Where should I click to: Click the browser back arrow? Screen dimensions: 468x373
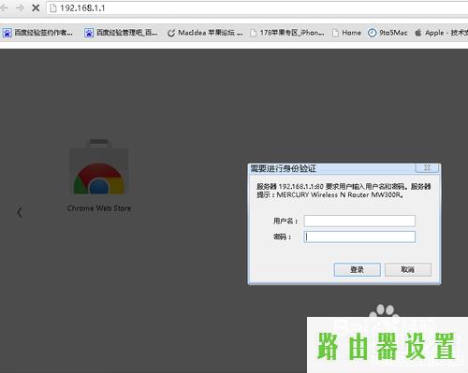4,7
